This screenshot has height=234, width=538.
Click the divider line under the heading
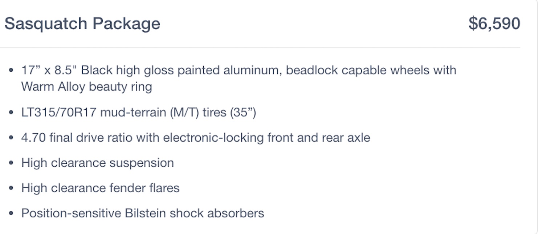(x=260, y=47)
